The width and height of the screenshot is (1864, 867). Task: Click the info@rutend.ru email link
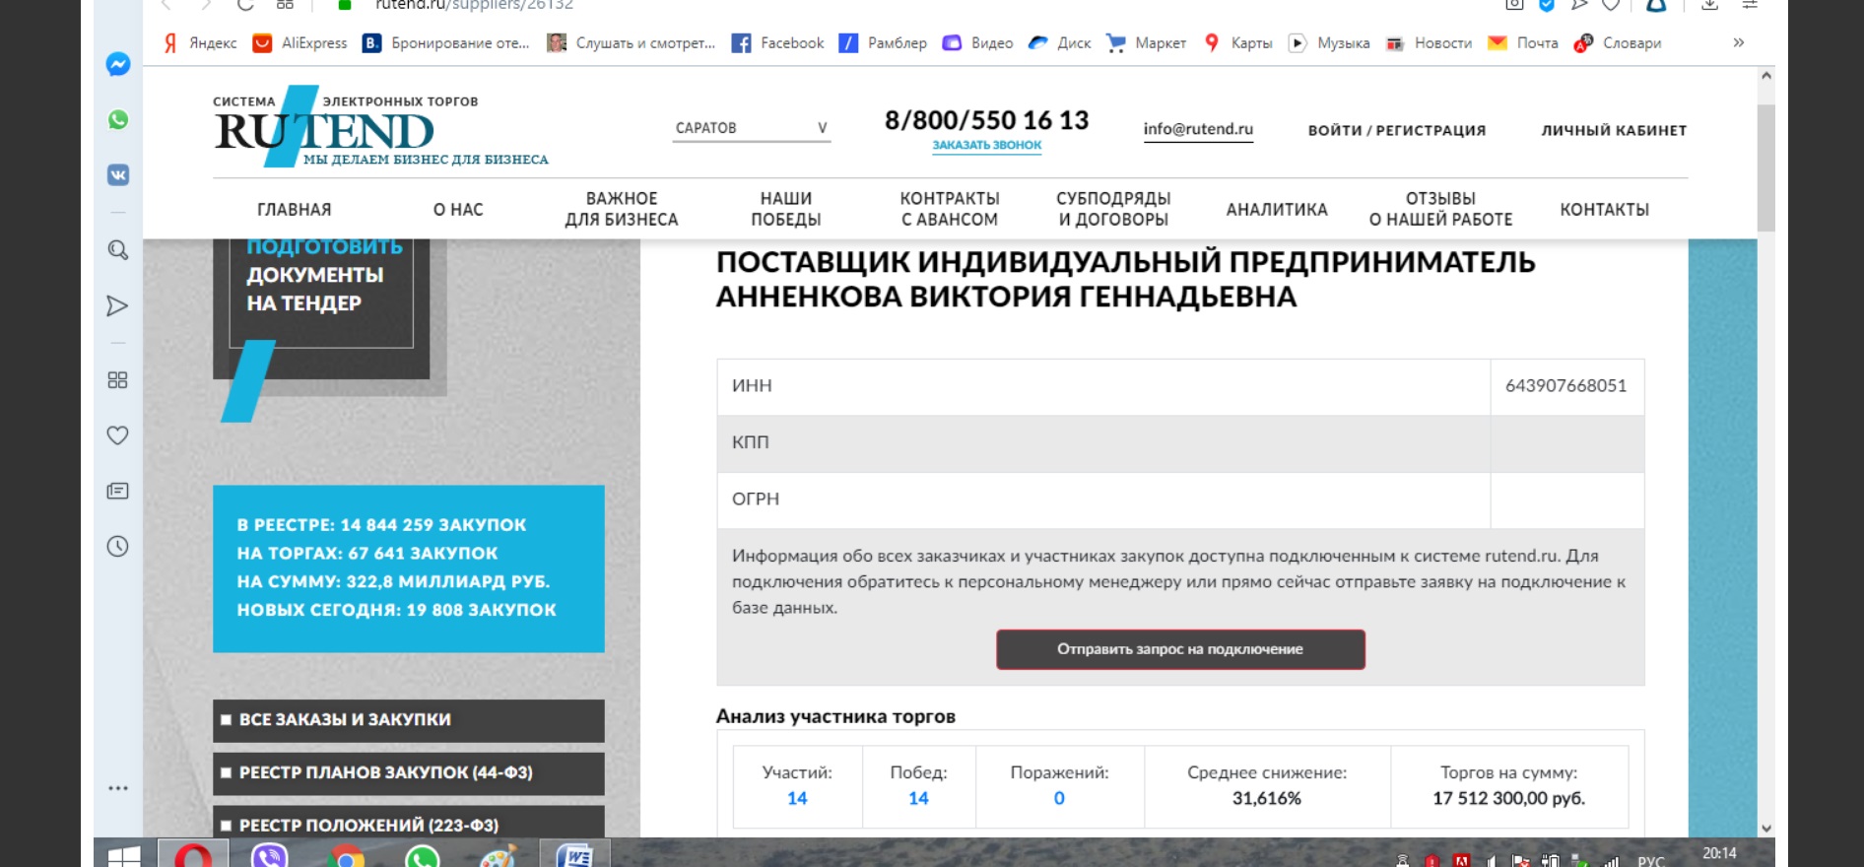(x=1198, y=129)
